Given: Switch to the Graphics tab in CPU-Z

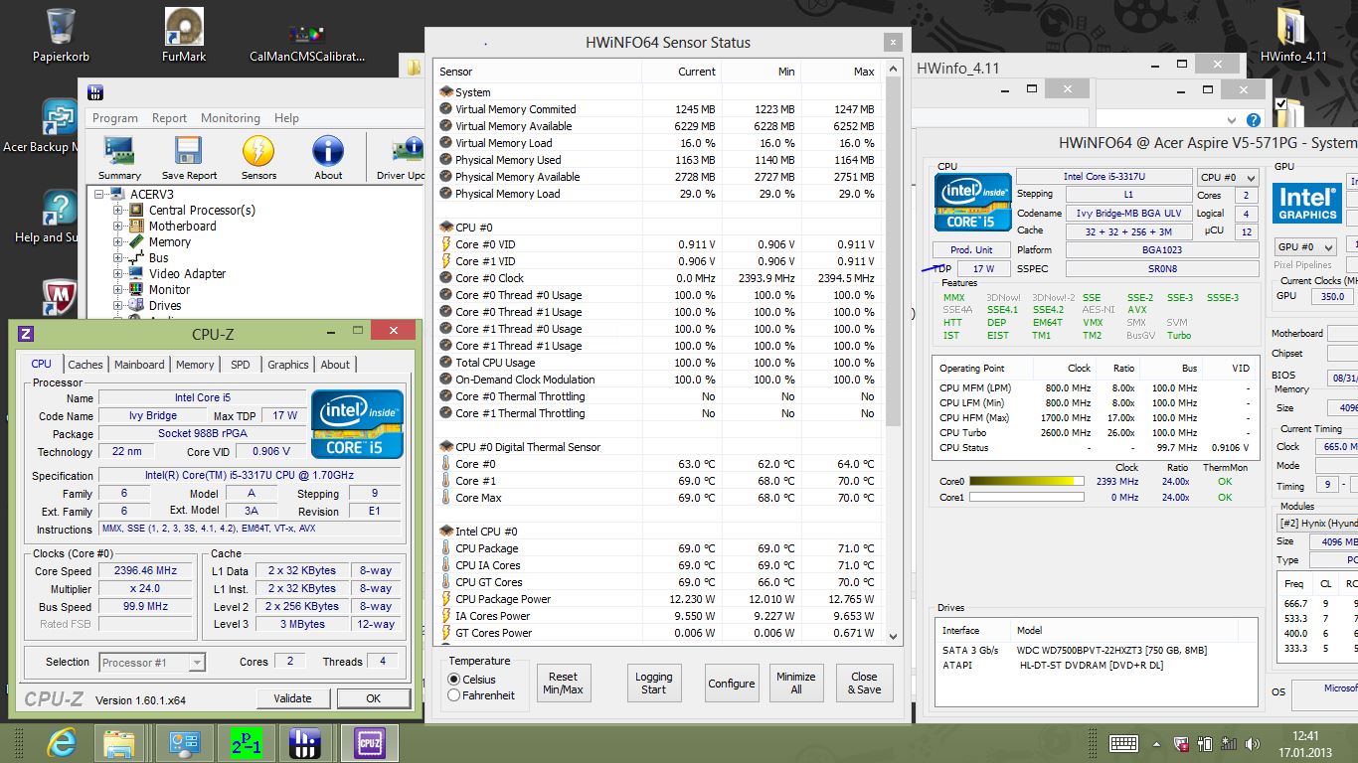Looking at the screenshot, I should coord(288,365).
